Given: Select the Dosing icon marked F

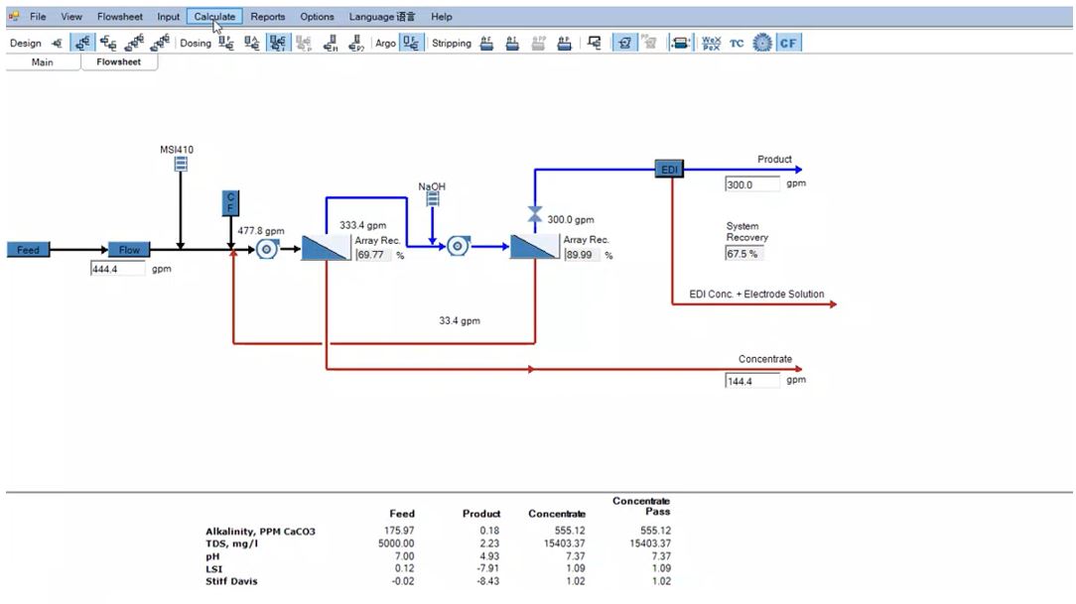Looking at the screenshot, I should [x=225, y=44].
